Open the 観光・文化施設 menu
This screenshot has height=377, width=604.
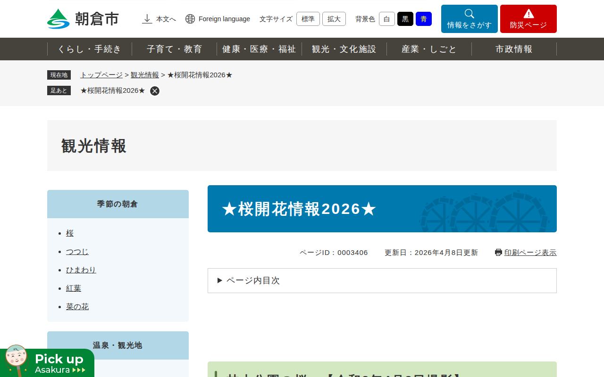pos(344,49)
